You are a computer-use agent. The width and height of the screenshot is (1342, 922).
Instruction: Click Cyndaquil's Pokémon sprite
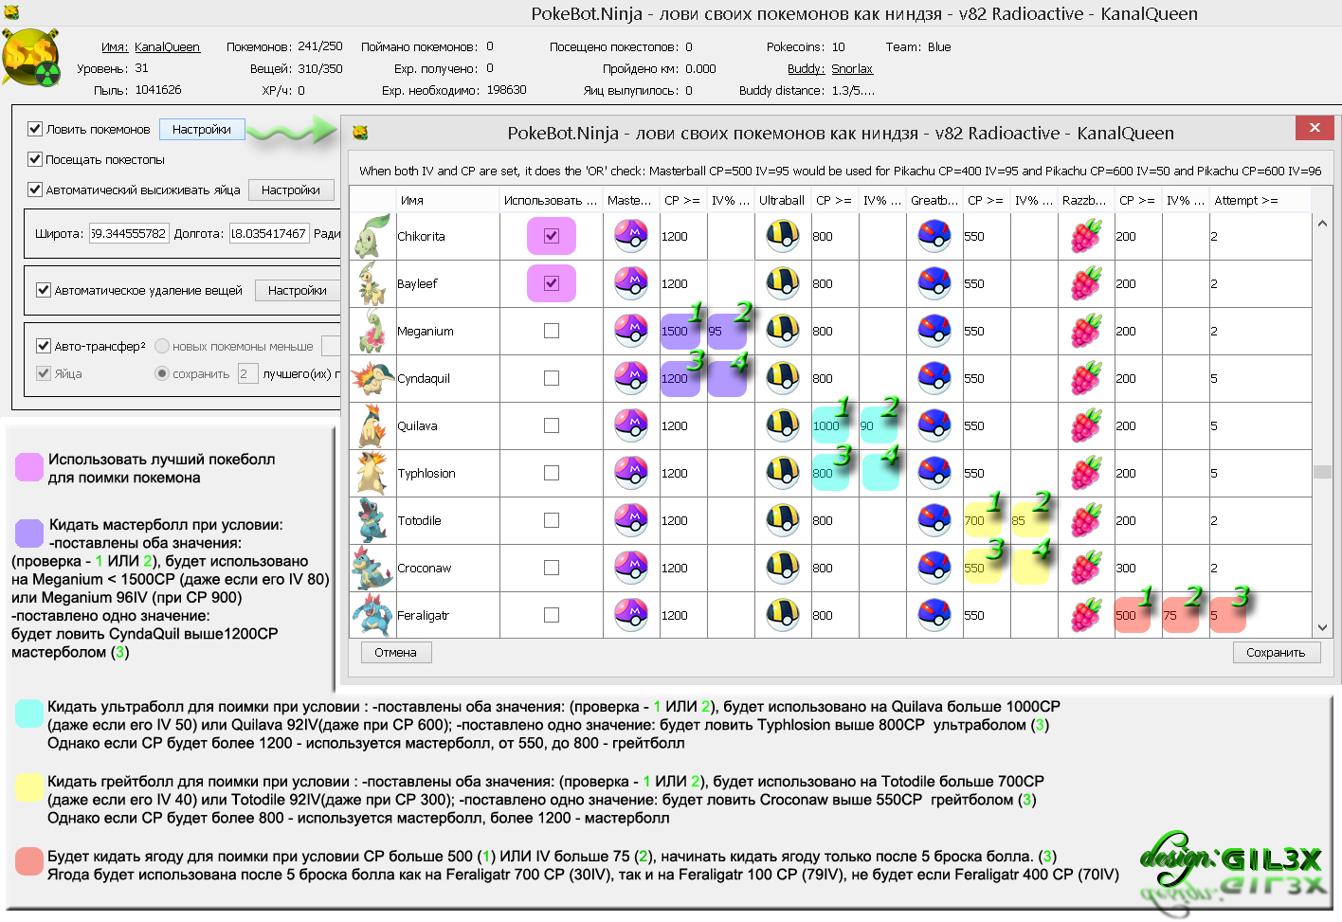372,378
